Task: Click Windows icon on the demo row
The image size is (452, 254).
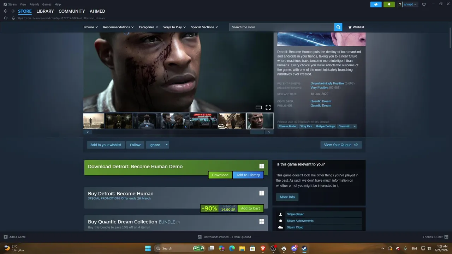Action: (x=262, y=166)
